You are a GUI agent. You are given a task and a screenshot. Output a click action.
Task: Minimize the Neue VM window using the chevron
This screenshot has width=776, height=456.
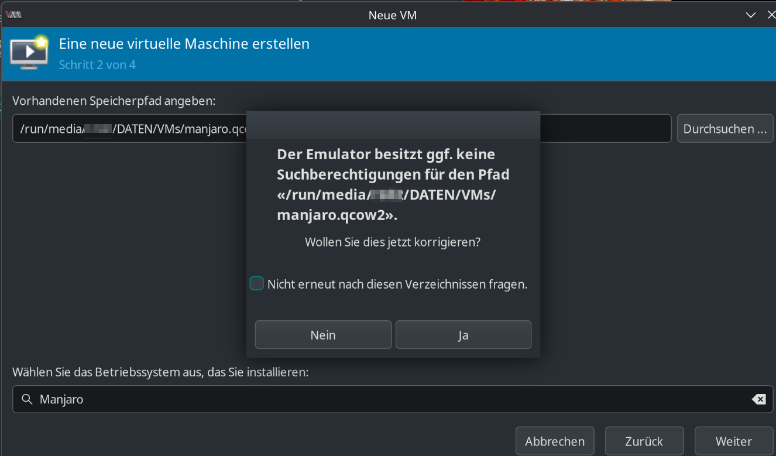click(x=751, y=15)
